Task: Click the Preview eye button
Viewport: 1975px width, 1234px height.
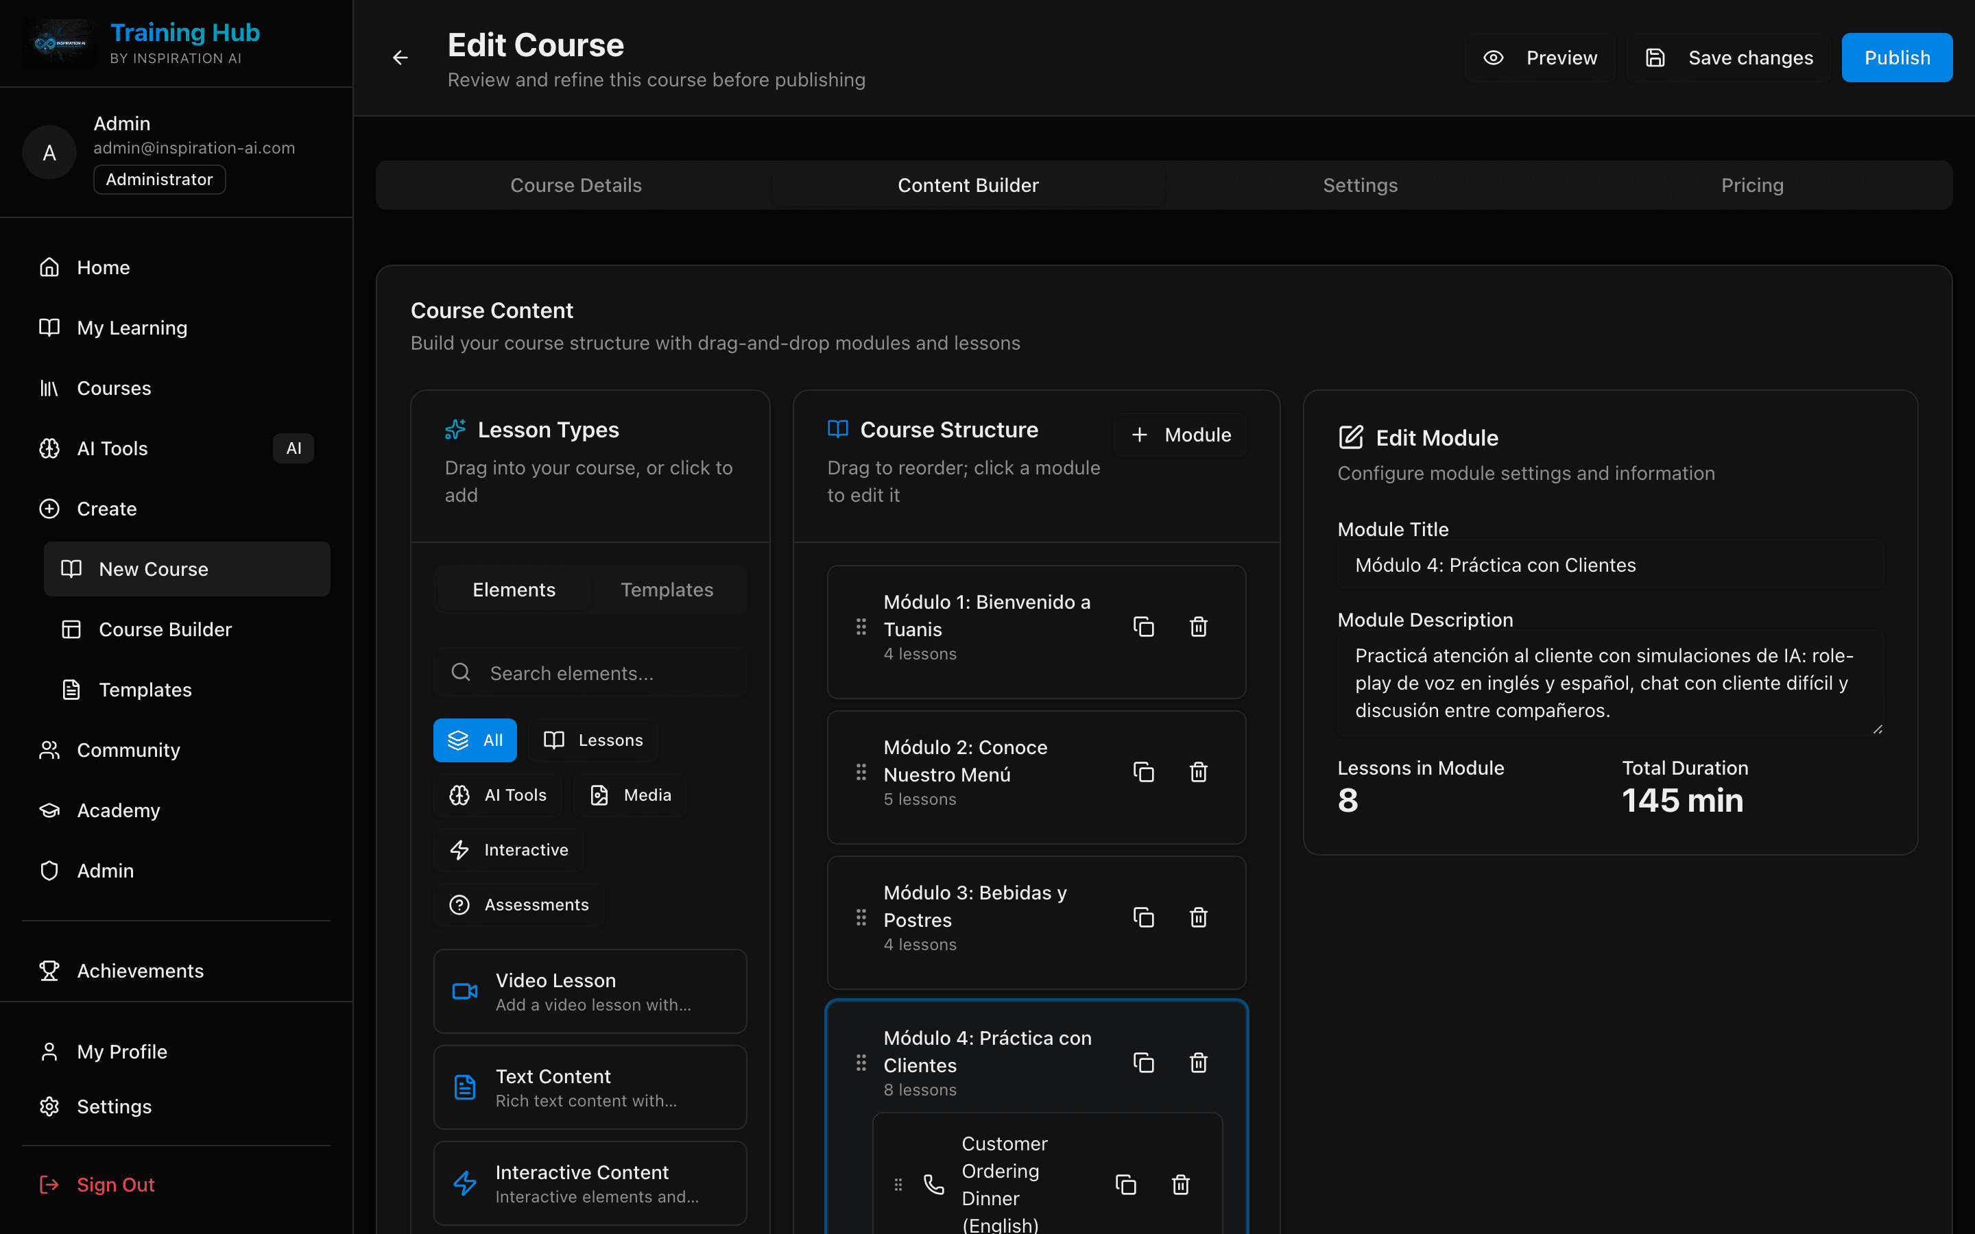Action: (x=1540, y=58)
